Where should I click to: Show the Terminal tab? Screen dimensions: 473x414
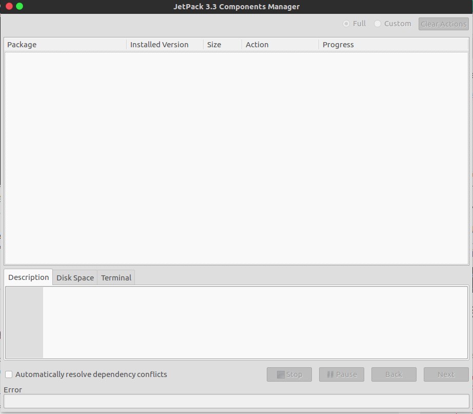pyautogui.click(x=116, y=278)
